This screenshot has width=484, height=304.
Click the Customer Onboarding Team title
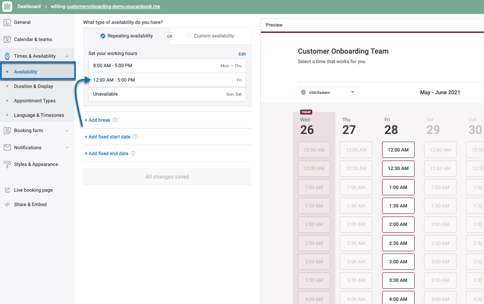click(343, 51)
